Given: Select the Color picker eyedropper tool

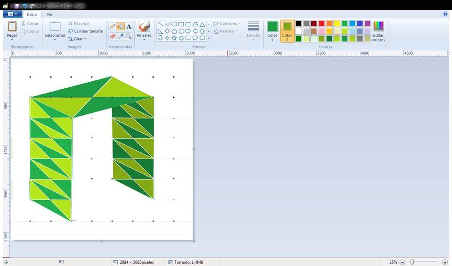Looking at the screenshot, I should point(121,36).
